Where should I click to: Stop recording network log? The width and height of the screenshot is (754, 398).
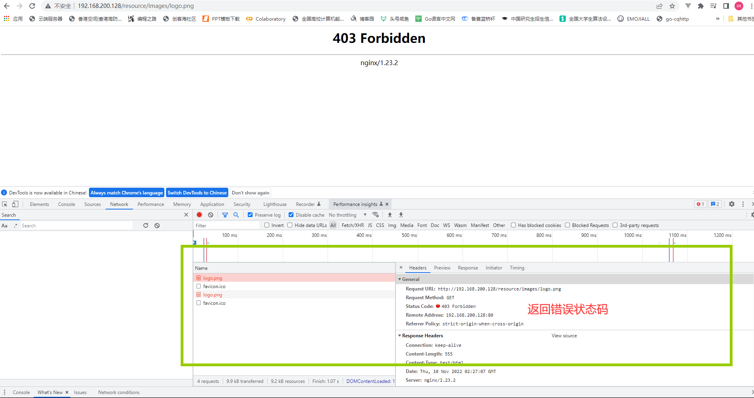coord(199,215)
